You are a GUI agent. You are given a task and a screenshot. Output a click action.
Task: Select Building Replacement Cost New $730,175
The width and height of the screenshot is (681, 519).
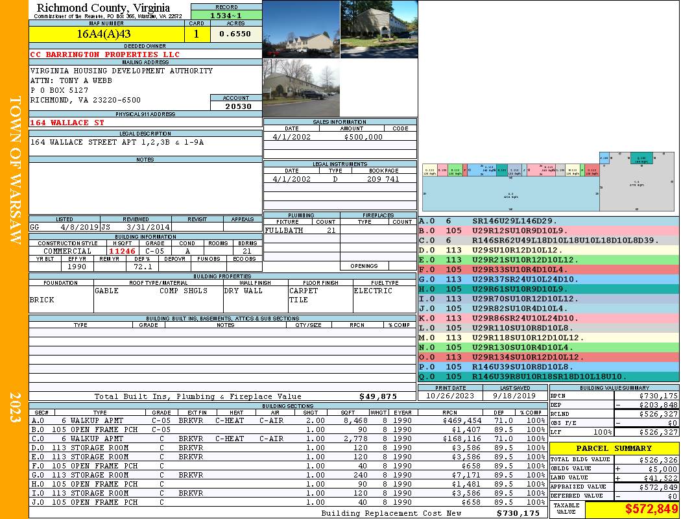(518, 513)
